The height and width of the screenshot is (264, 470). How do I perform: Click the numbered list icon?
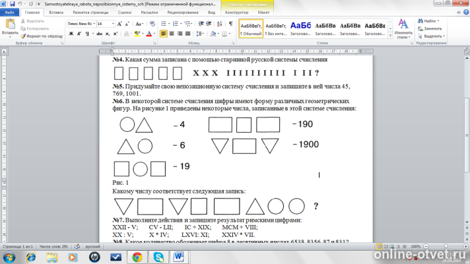[176, 24]
